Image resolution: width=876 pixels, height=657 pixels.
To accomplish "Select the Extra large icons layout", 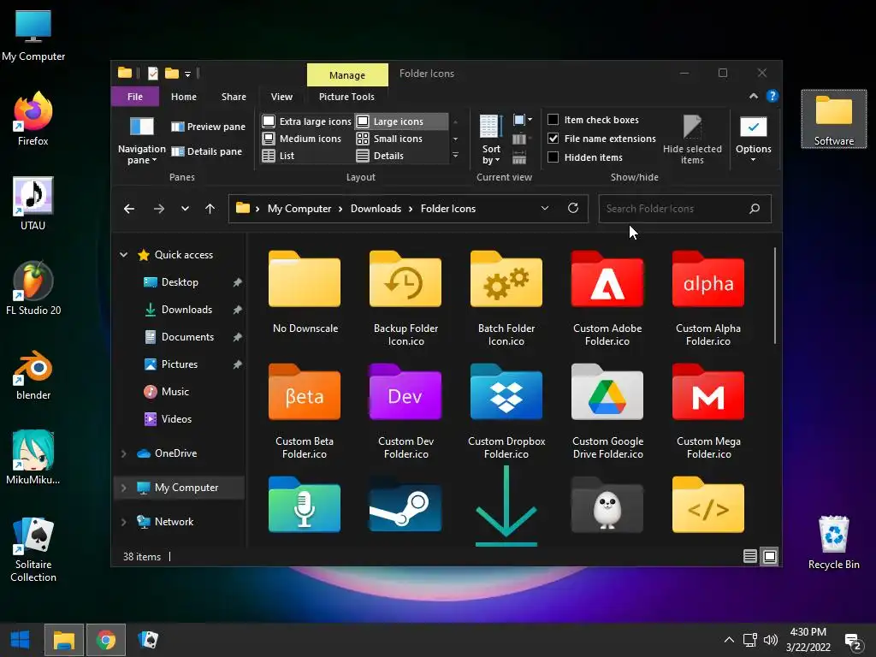I will (307, 121).
